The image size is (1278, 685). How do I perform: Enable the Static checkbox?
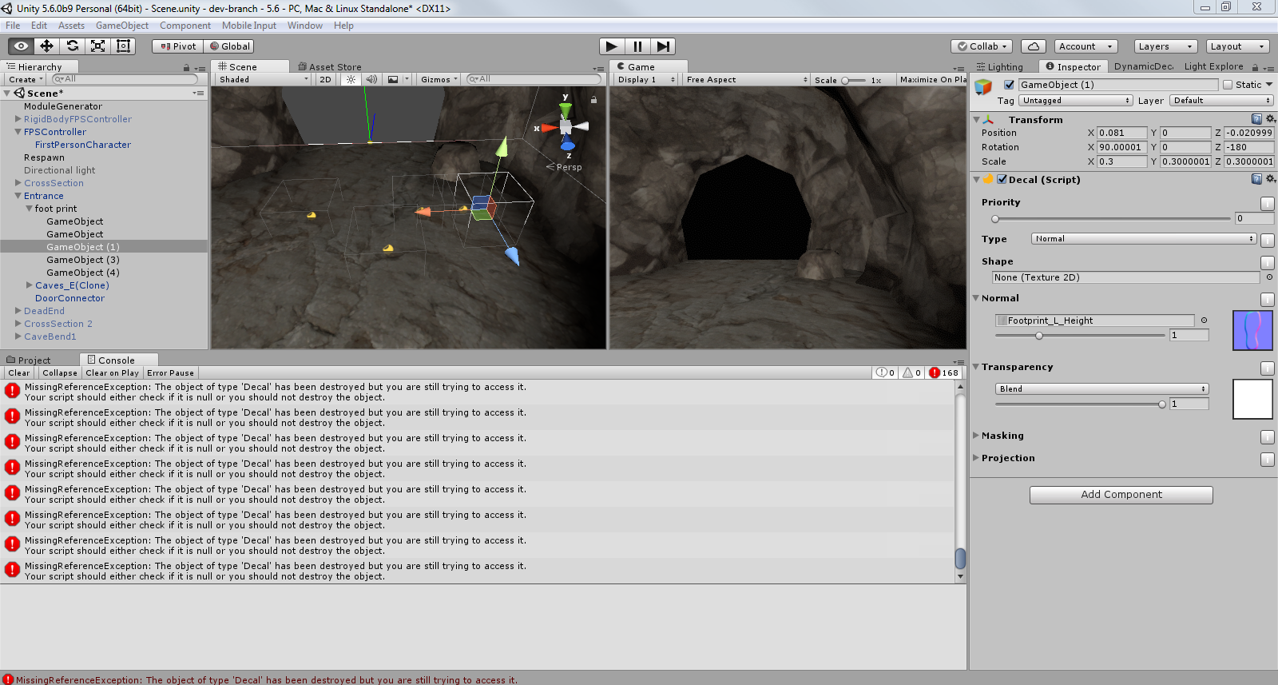tap(1228, 85)
